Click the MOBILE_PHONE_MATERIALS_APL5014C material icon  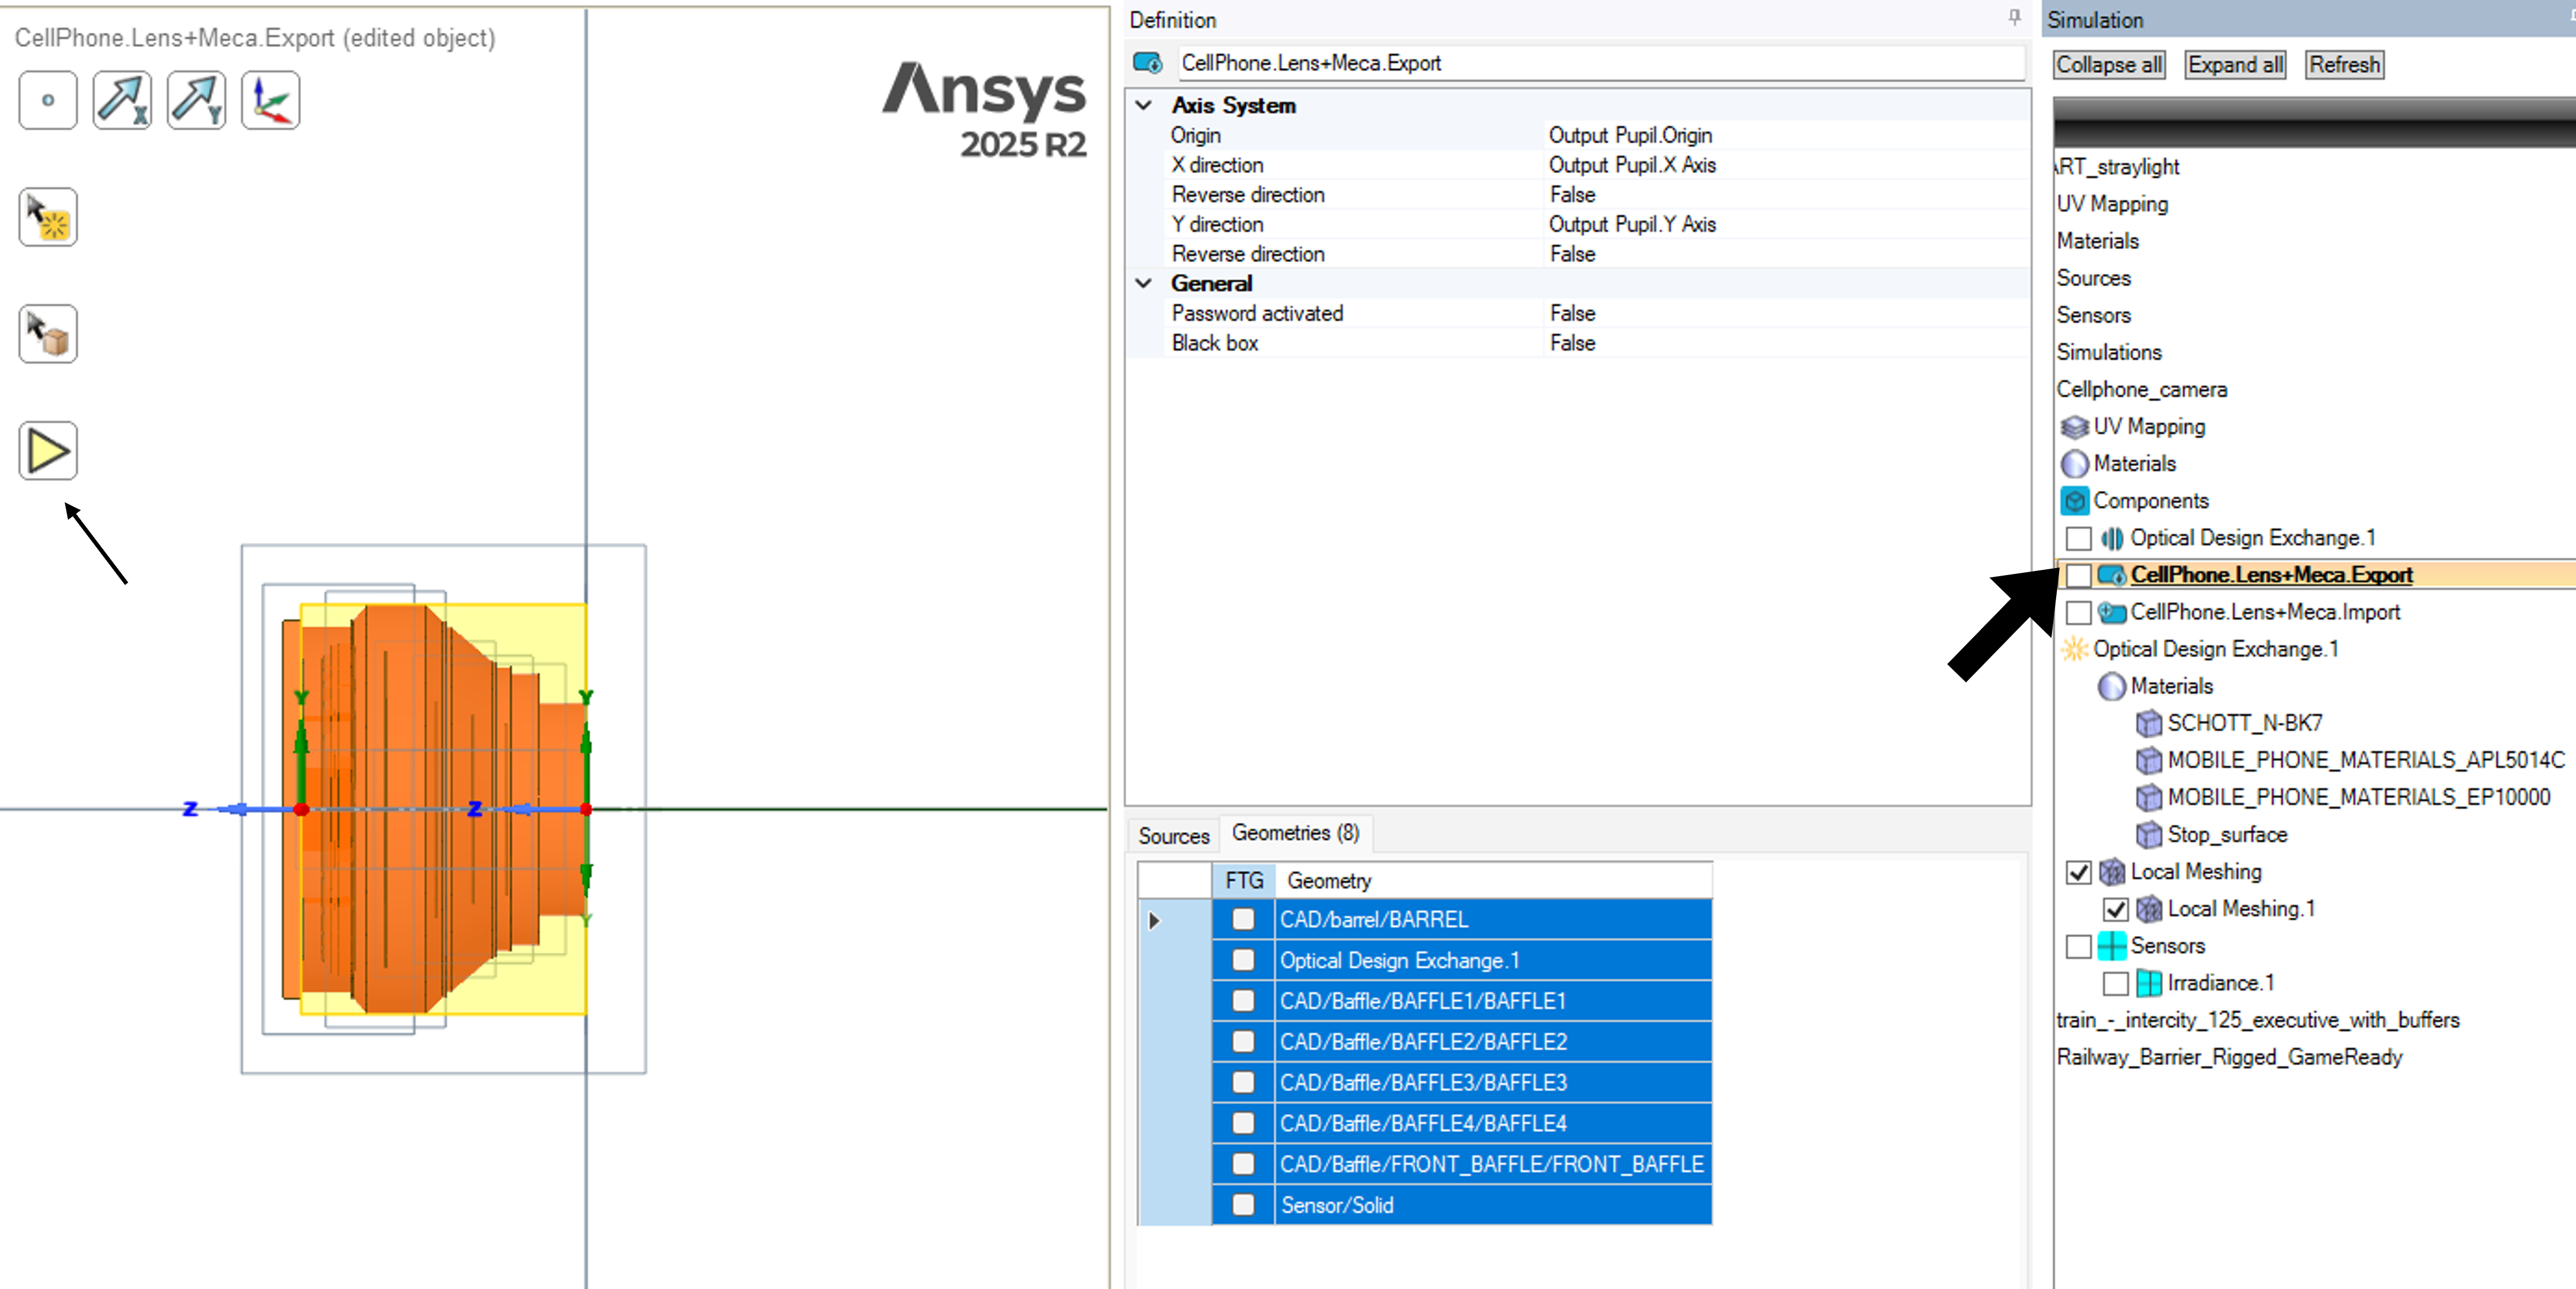click(2148, 760)
